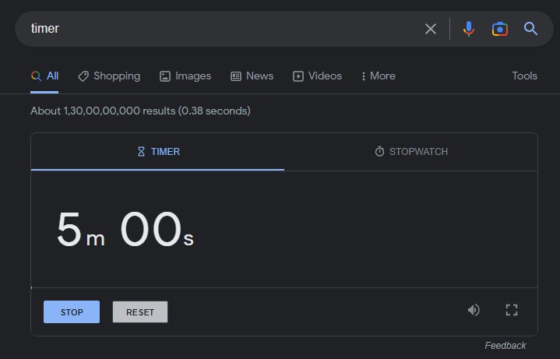Viewport: 560px width, 359px height.
Task: Switch to the Stopwatch tab
Action: [411, 152]
